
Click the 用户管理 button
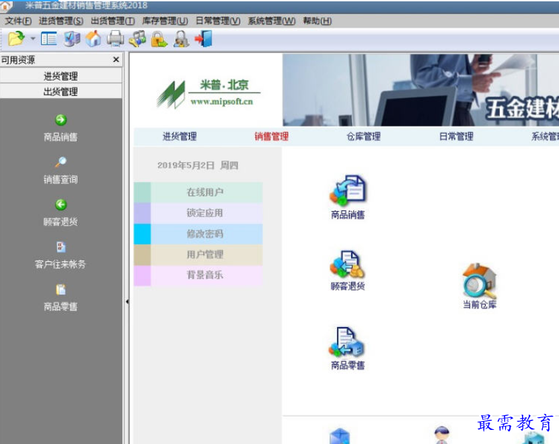198,254
